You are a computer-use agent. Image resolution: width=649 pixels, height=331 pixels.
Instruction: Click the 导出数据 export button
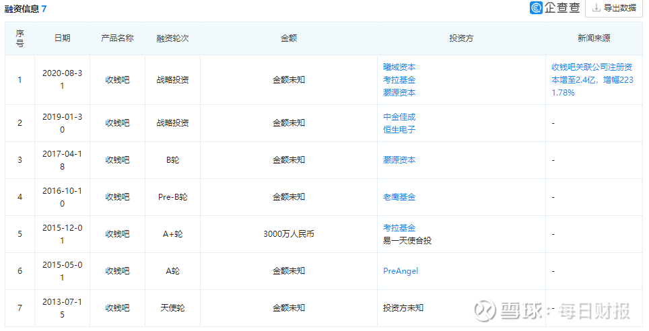[615, 8]
